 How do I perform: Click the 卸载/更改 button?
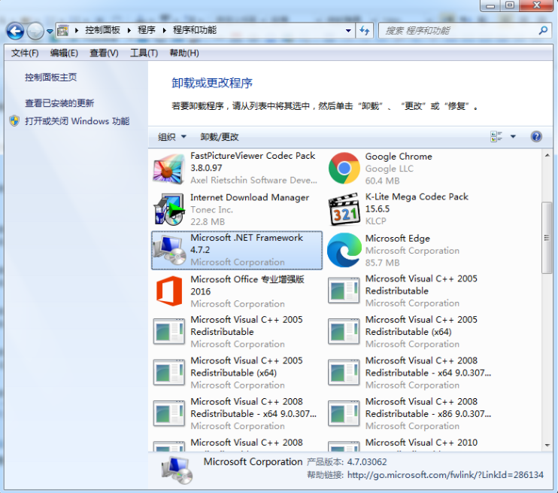click(220, 137)
